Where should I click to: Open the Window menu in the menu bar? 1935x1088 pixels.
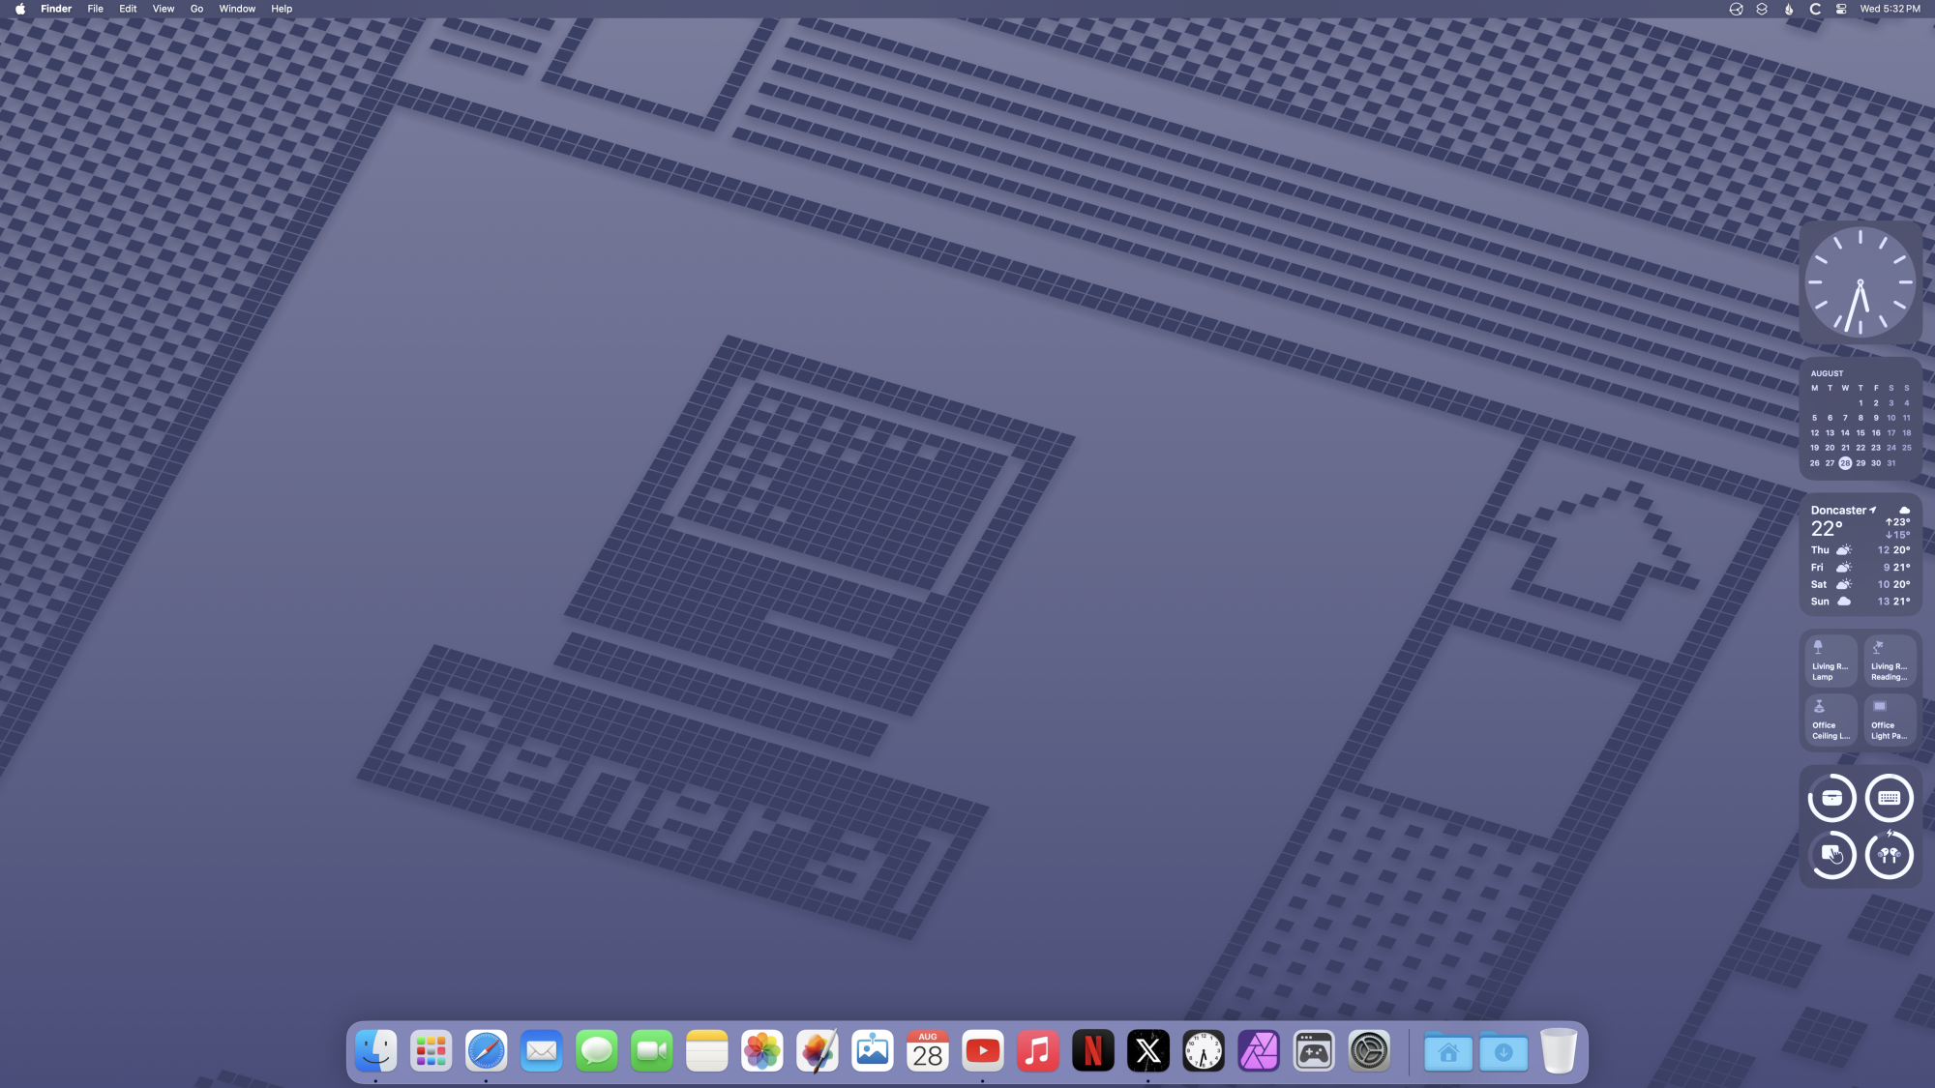pyautogui.click(x=237, y=9)
